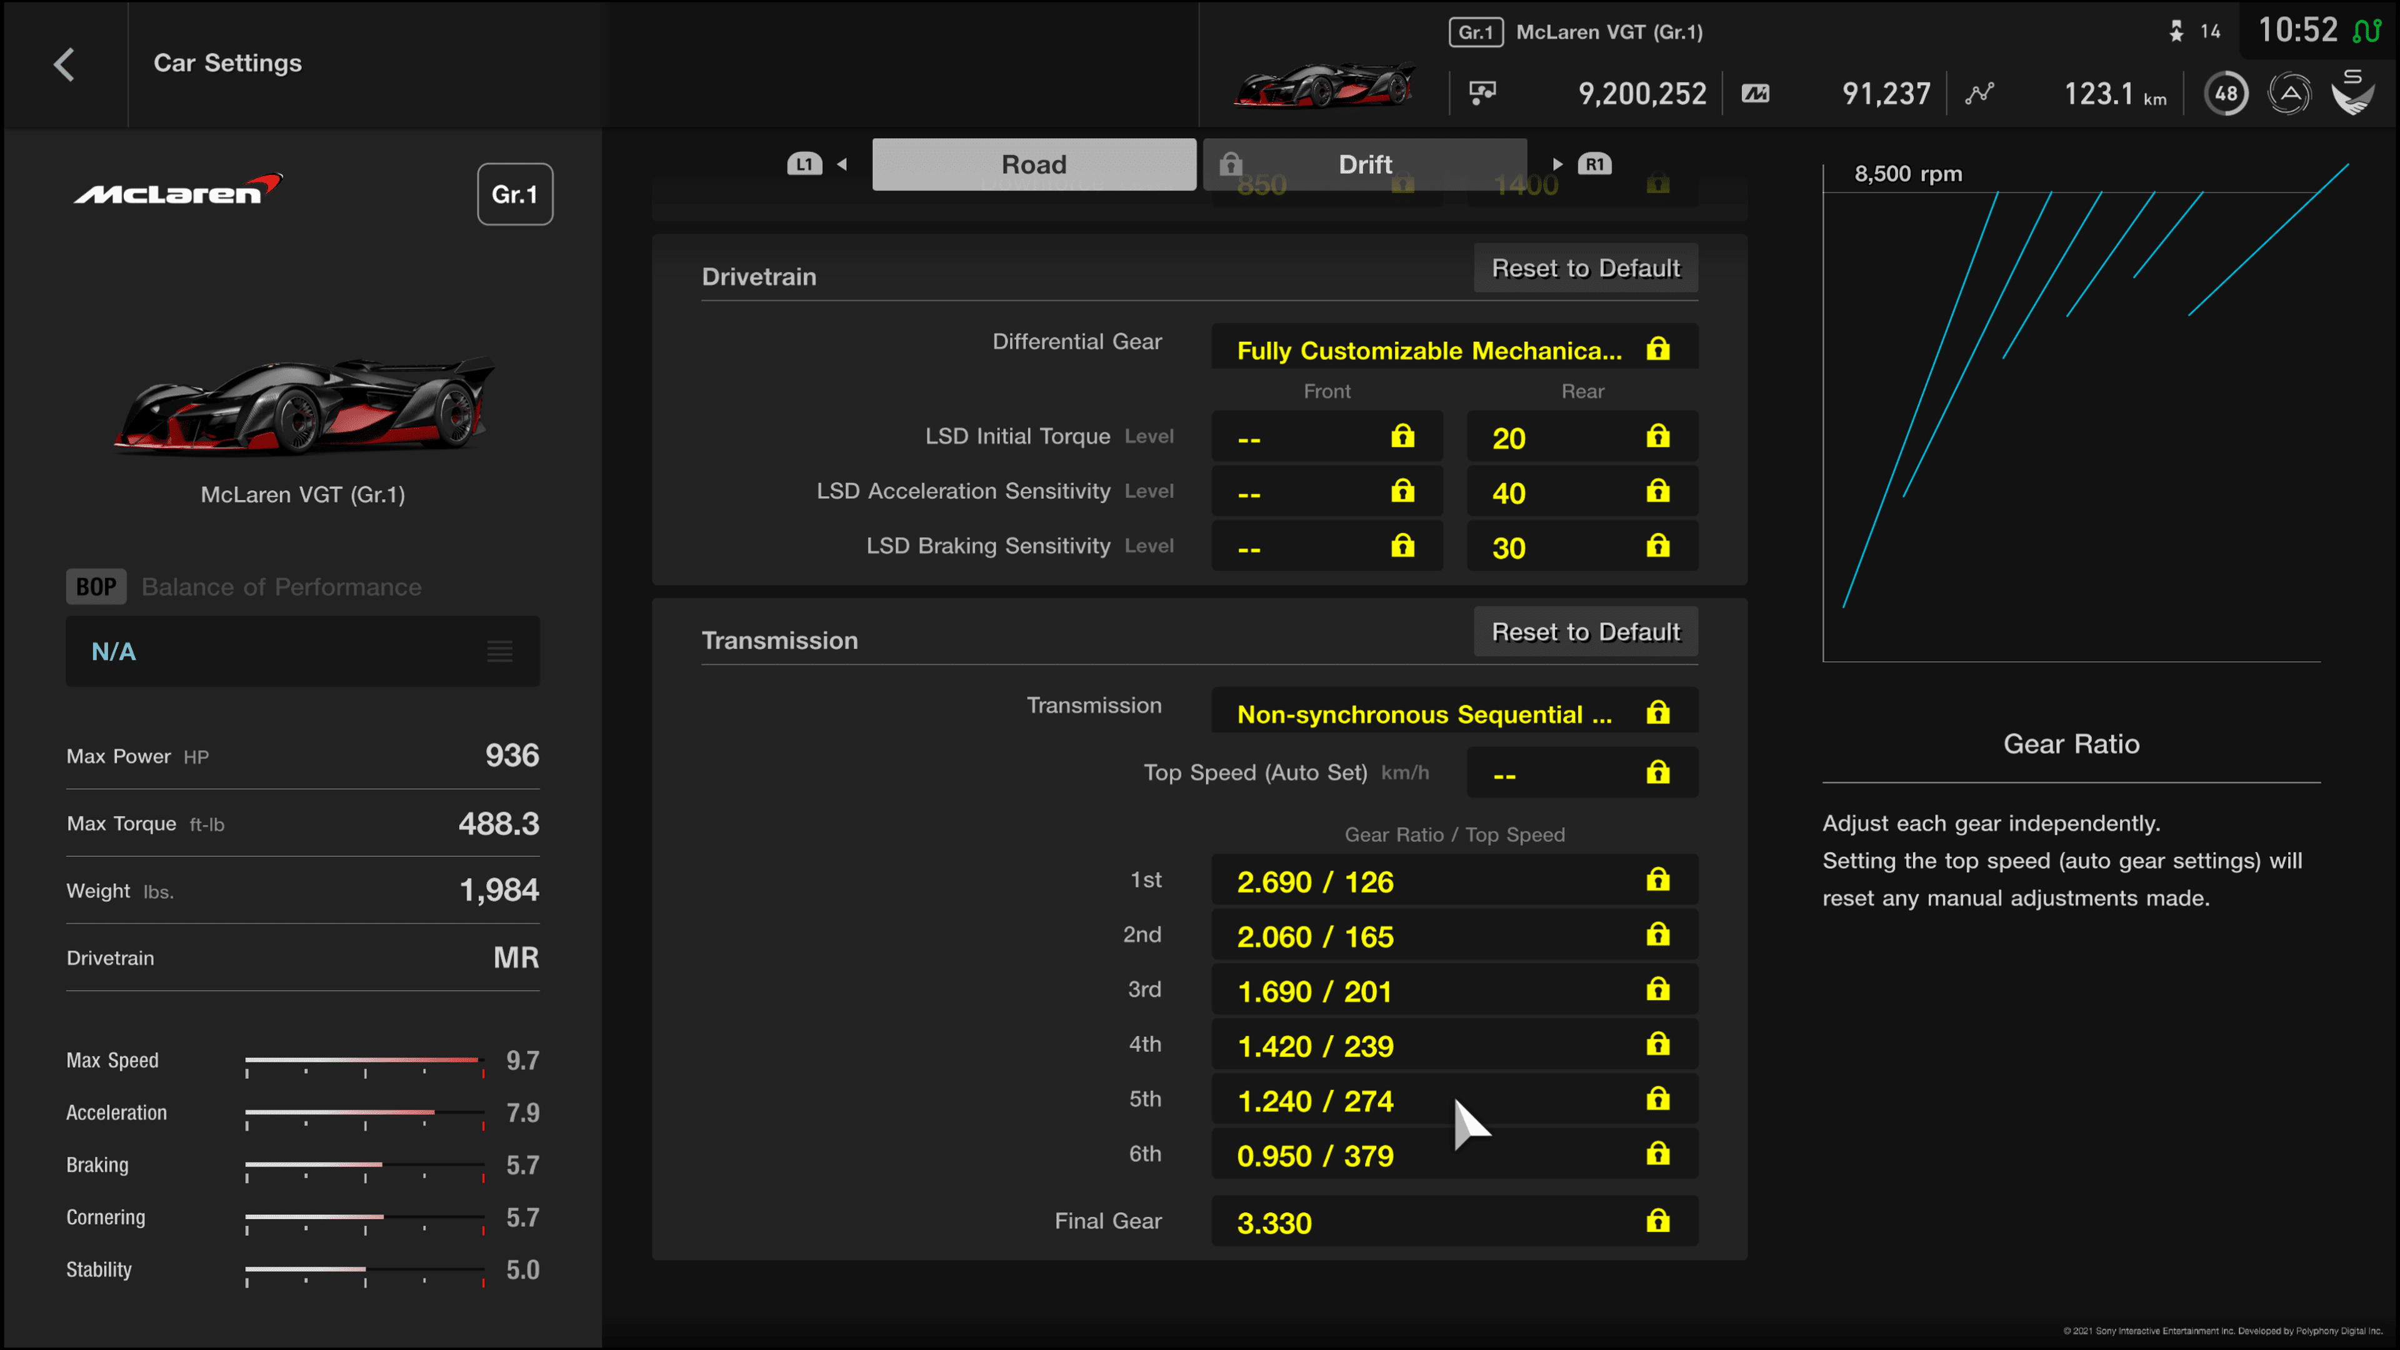Click the Max Power 936 value

tap(511, 754)
